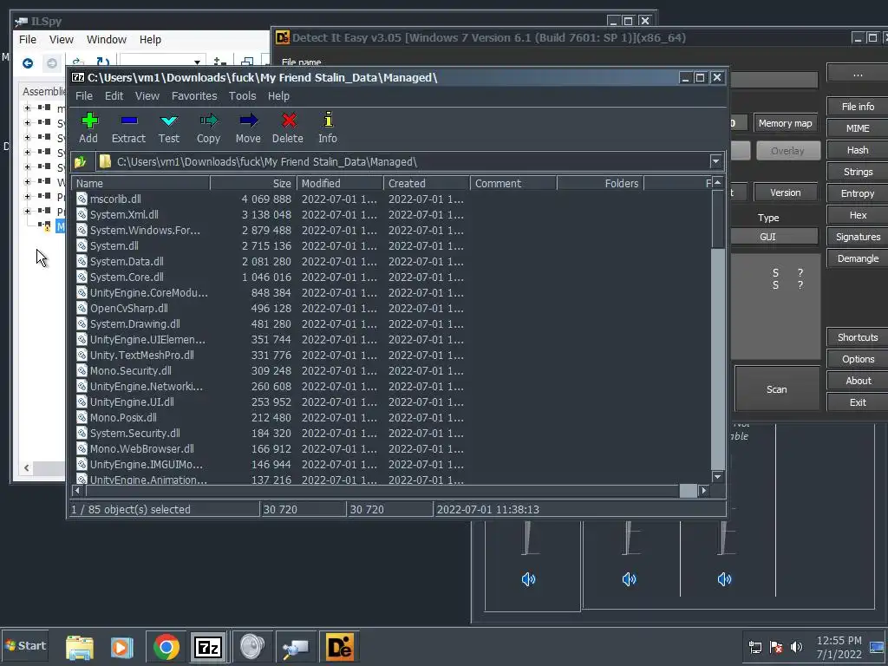Open the ILSpy Help menu
Viewport: 888px width, 666px height.
coord(150,39)
